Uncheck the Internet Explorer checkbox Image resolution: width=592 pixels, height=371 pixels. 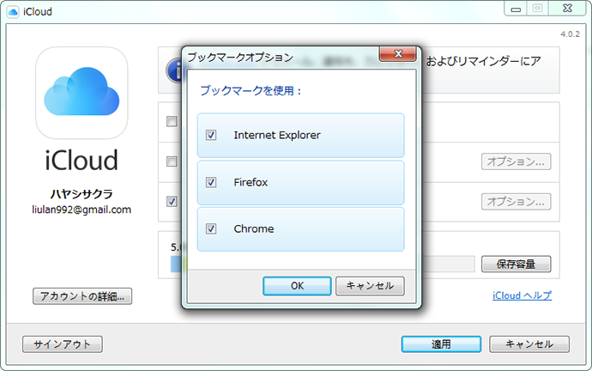pos(211,135)
